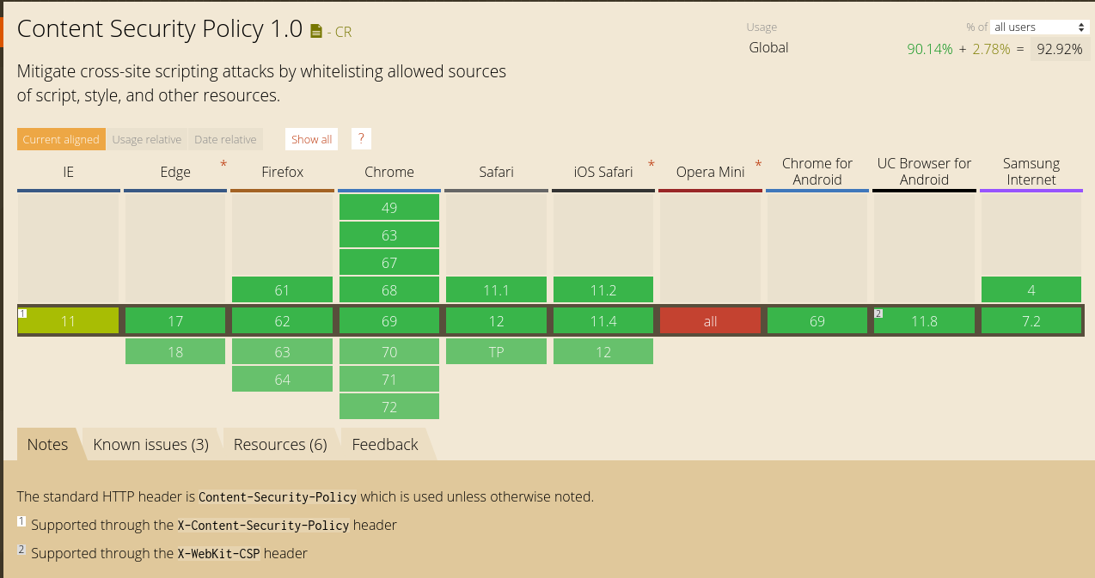The image size is (1095, 578).
Task: Click the Opera Mini asterisk marker
Action: (758, 164)
